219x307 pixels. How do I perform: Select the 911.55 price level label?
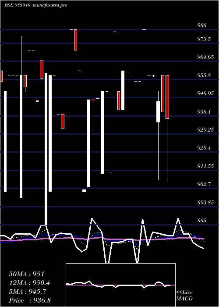(205, 166)
